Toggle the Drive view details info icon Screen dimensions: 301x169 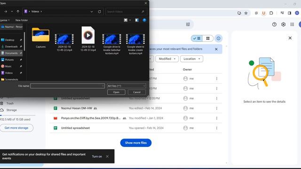click(x=218, y=38)
